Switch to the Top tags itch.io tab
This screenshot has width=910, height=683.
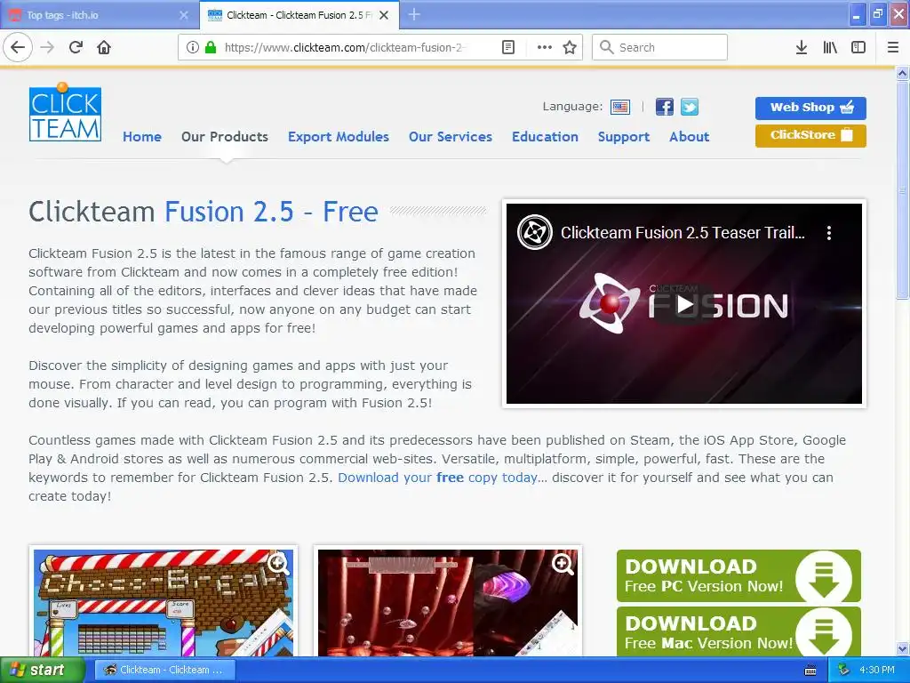point(99,15)
